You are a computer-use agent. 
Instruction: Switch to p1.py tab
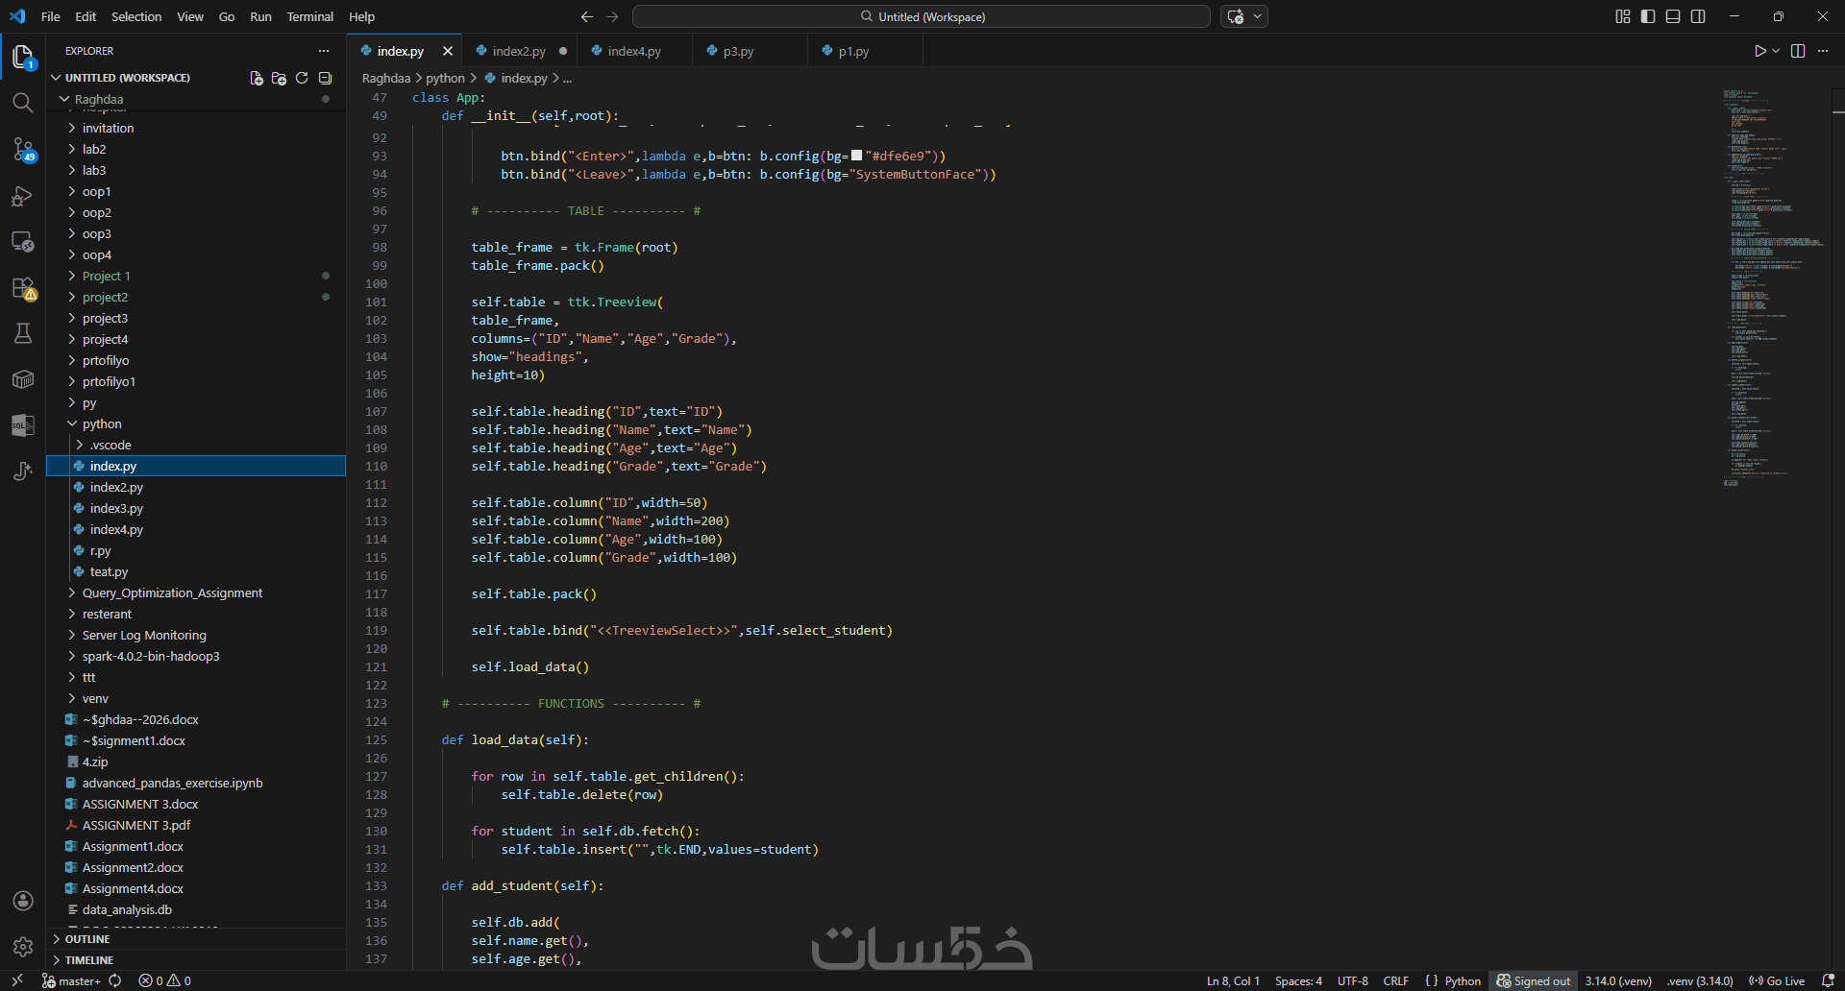(x=853, y=51)
